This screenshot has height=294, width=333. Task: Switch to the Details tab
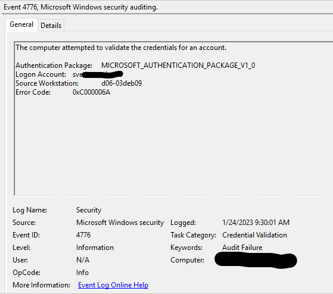click(x=51, y=26)
